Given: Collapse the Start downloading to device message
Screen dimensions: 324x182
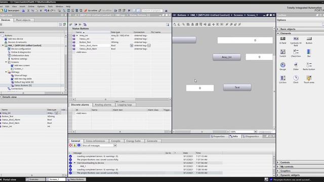Looking at the screenshot, I should tap(75, 163).
